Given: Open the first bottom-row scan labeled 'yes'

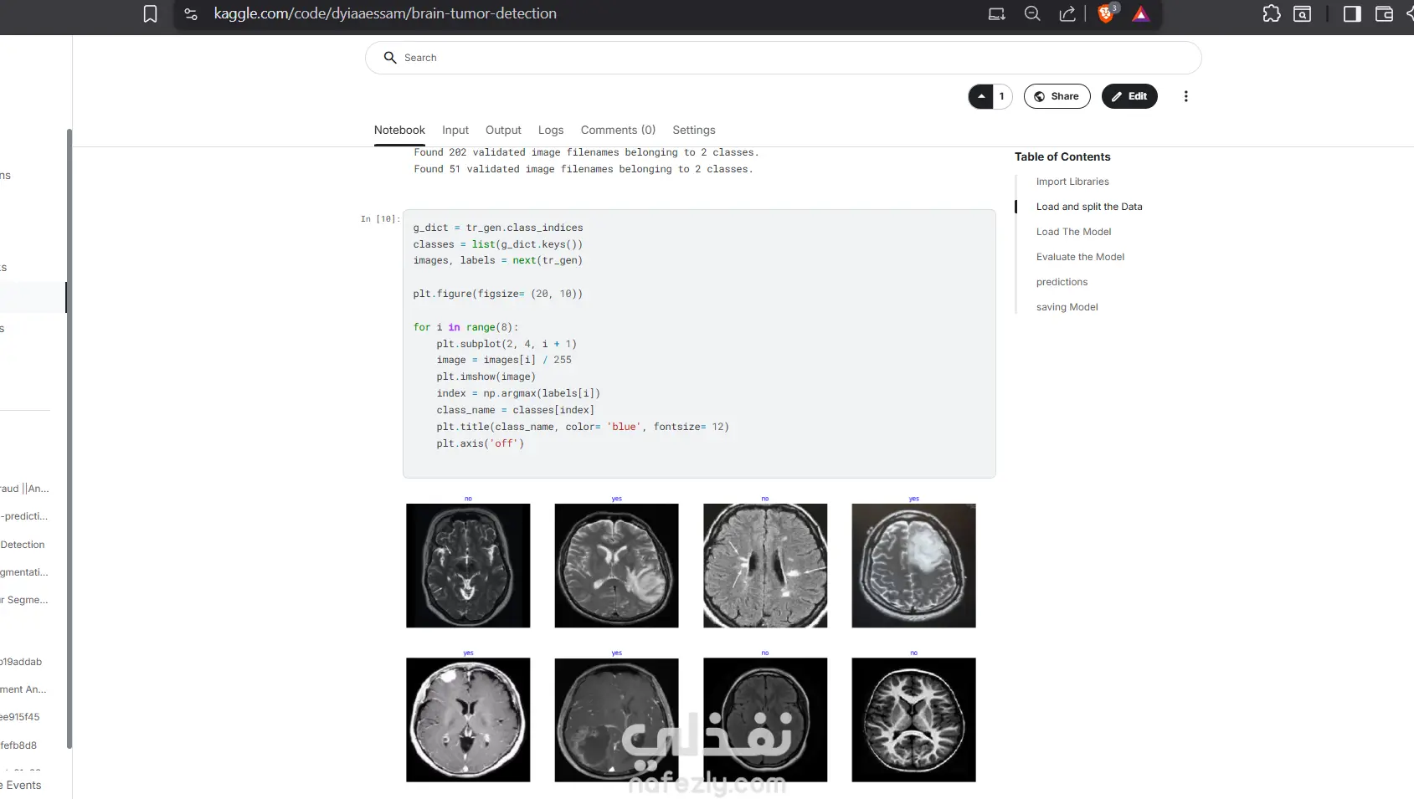Looking at the screenshot, I should tap(468, 720).
